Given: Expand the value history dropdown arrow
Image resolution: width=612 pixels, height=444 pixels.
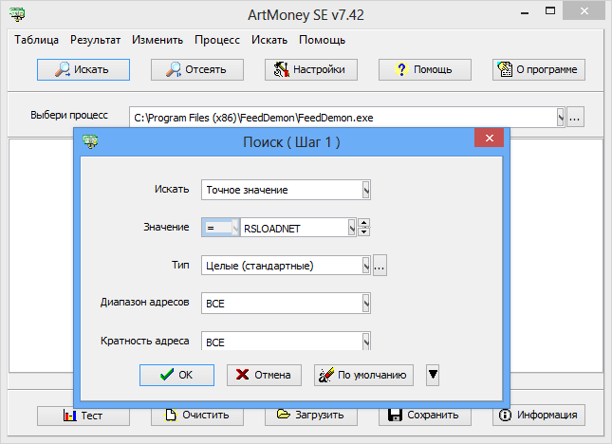Looking at the screenshot, I should coord(352,228).
